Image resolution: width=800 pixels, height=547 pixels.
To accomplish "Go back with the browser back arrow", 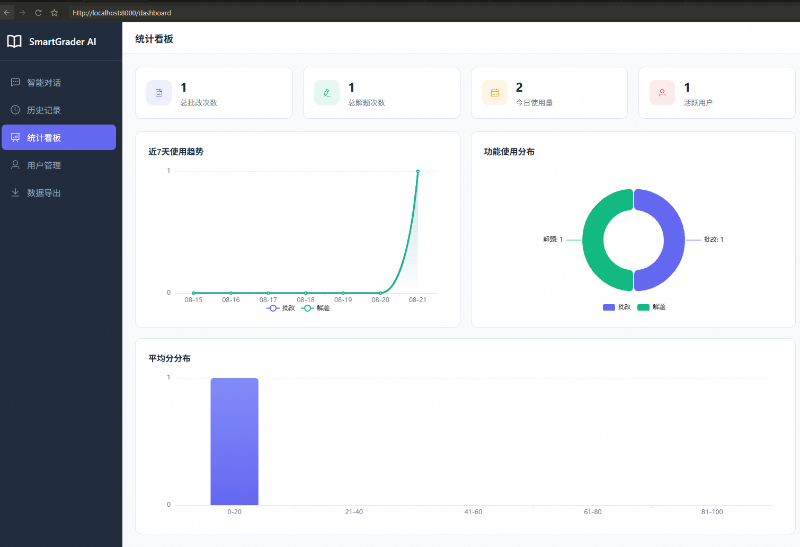I will pyautogui.click(x=7, y=13).
